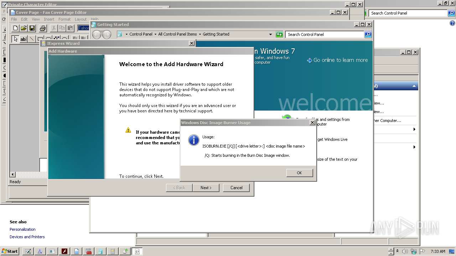Click the green Refresh icon in Getting Started
This screenshot has height=256, width=456.
click(x=279, y=34)
